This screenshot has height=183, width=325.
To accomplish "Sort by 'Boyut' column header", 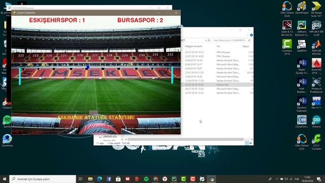I will [x=246, y=46].
